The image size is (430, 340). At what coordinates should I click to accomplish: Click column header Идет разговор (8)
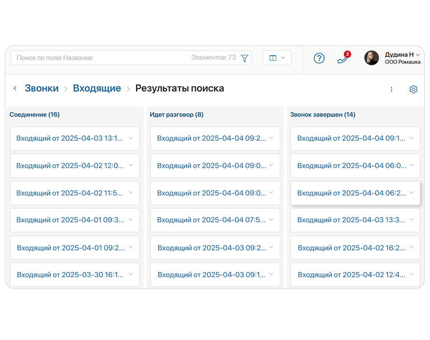177,115
